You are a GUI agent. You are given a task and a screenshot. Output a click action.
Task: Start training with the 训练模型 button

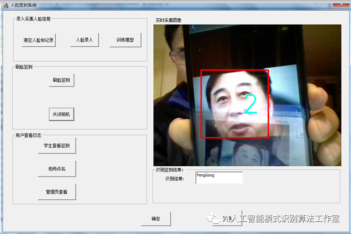coord(125,40)
